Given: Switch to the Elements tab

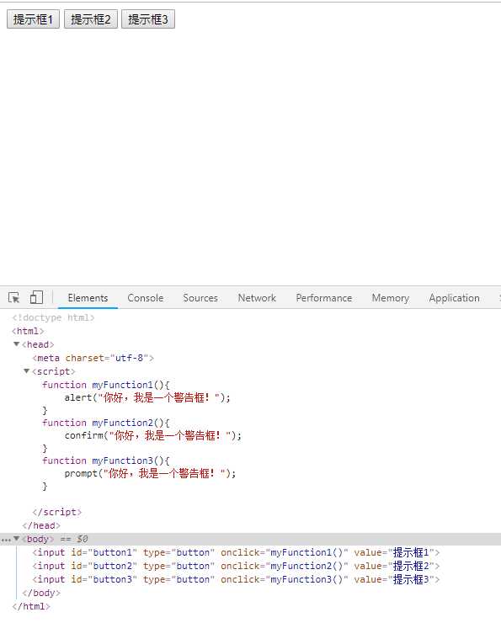Looking at the screenshot, I should coord(88,298).
